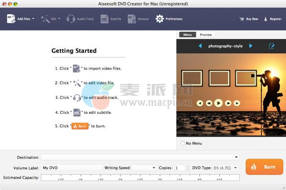Select the middle menu thumbnail frame
Viewport: 286px width, 190px height.
[219, 78]
